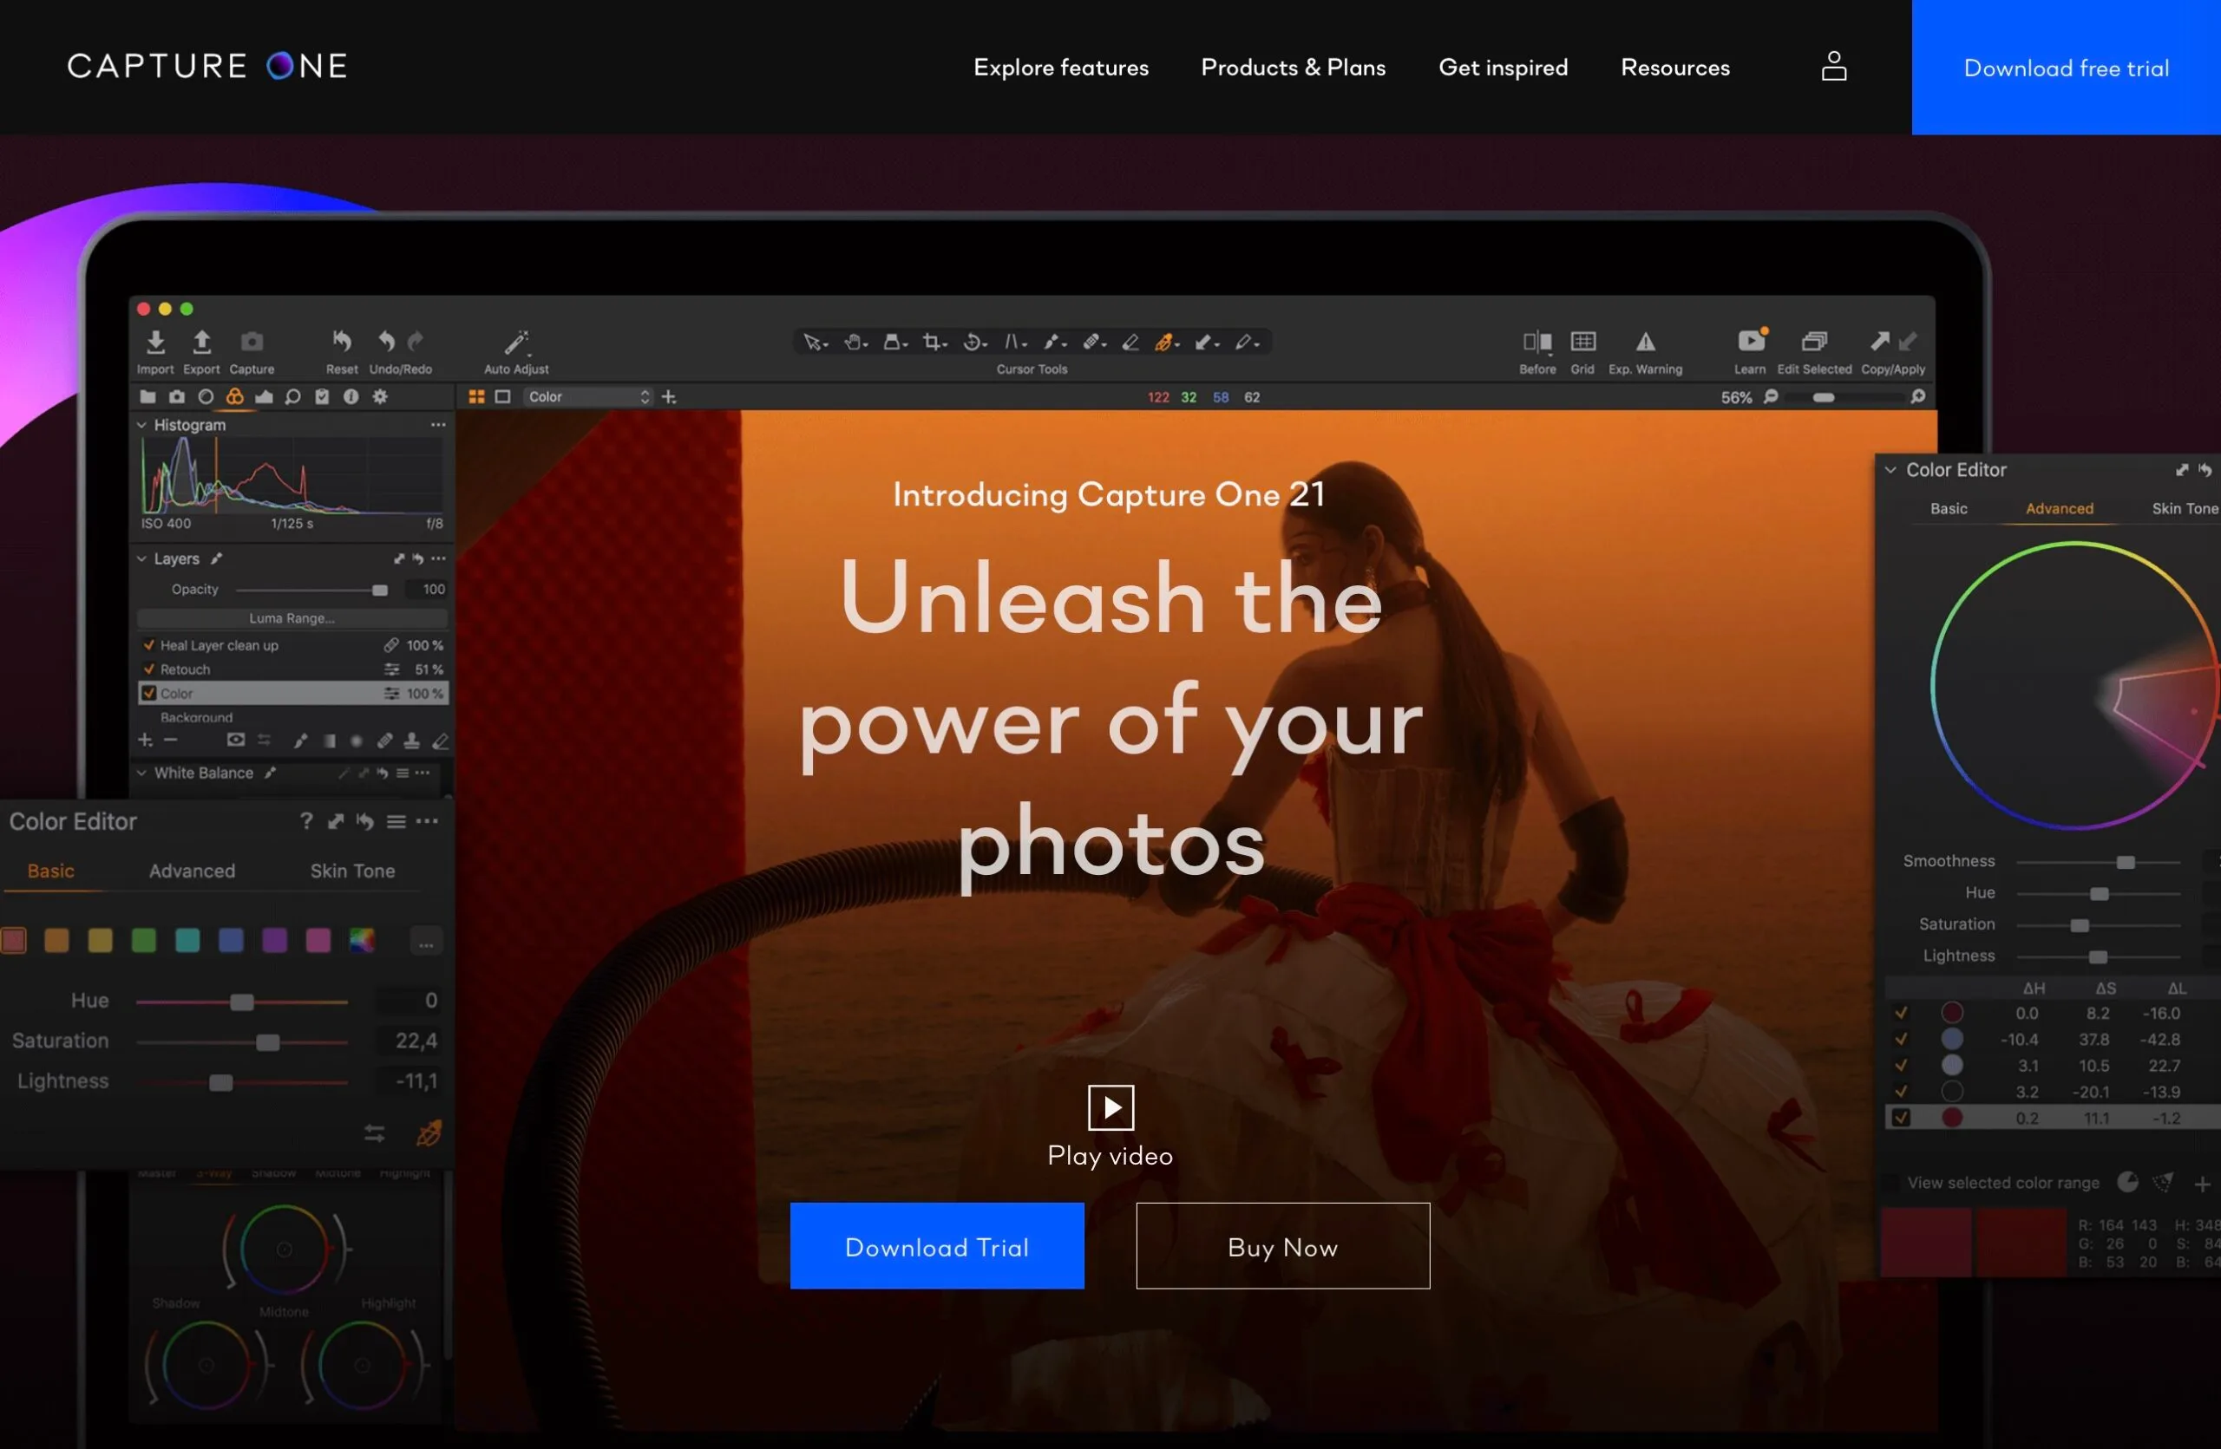Click the multi-view grid icon

(x=476, y=397)
